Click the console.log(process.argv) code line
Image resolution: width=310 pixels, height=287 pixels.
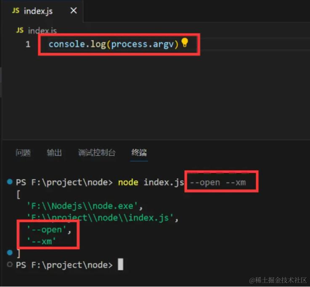114,44
